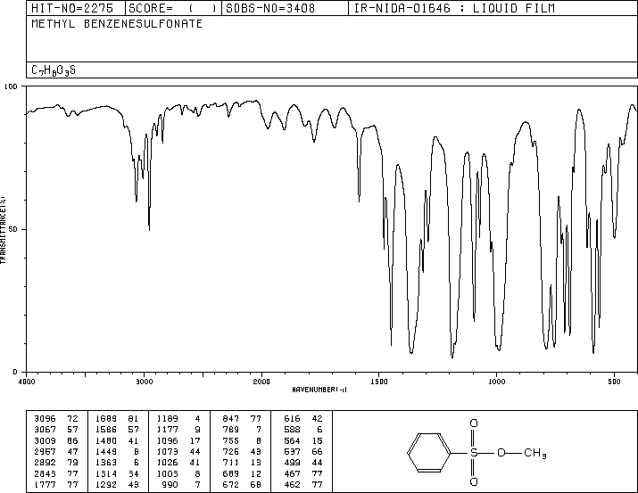Screen dimensions: 638x493
Task: Click the benzene ring in the structure diagram
Action: 429,452
